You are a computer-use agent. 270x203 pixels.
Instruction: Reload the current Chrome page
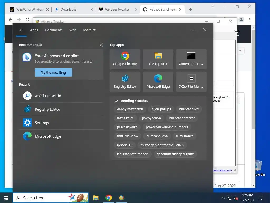[x=27, y=20]
